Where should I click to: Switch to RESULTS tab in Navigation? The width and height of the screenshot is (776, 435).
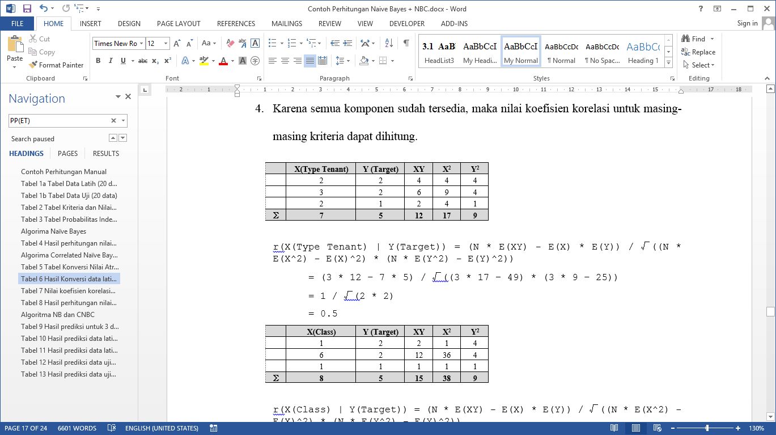click(x=106, y=153)
